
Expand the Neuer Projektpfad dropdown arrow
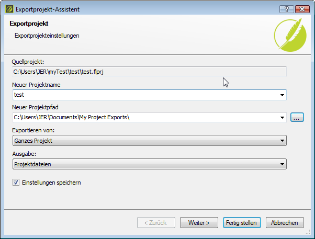(283, 117)
